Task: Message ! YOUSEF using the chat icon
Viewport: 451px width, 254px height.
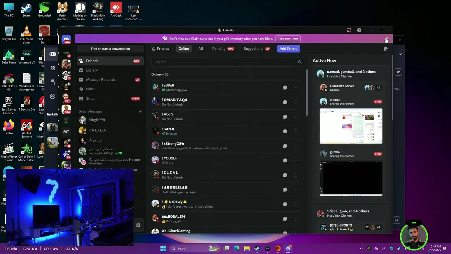Action: 285,161
